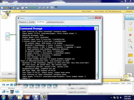Image resolution: width=134 pixels, height=100 pixels.
Task: Open Windows Explorer from the taskbar
Action: pyautogui.click(x=20, y=97)
